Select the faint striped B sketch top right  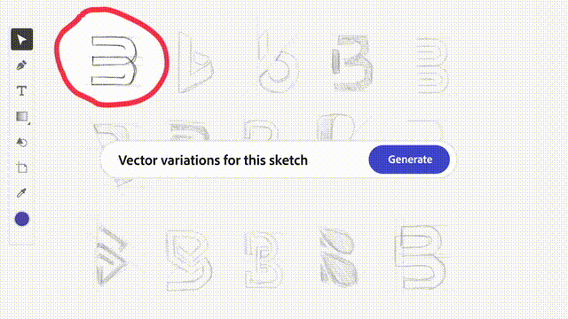tap(432, 65)
